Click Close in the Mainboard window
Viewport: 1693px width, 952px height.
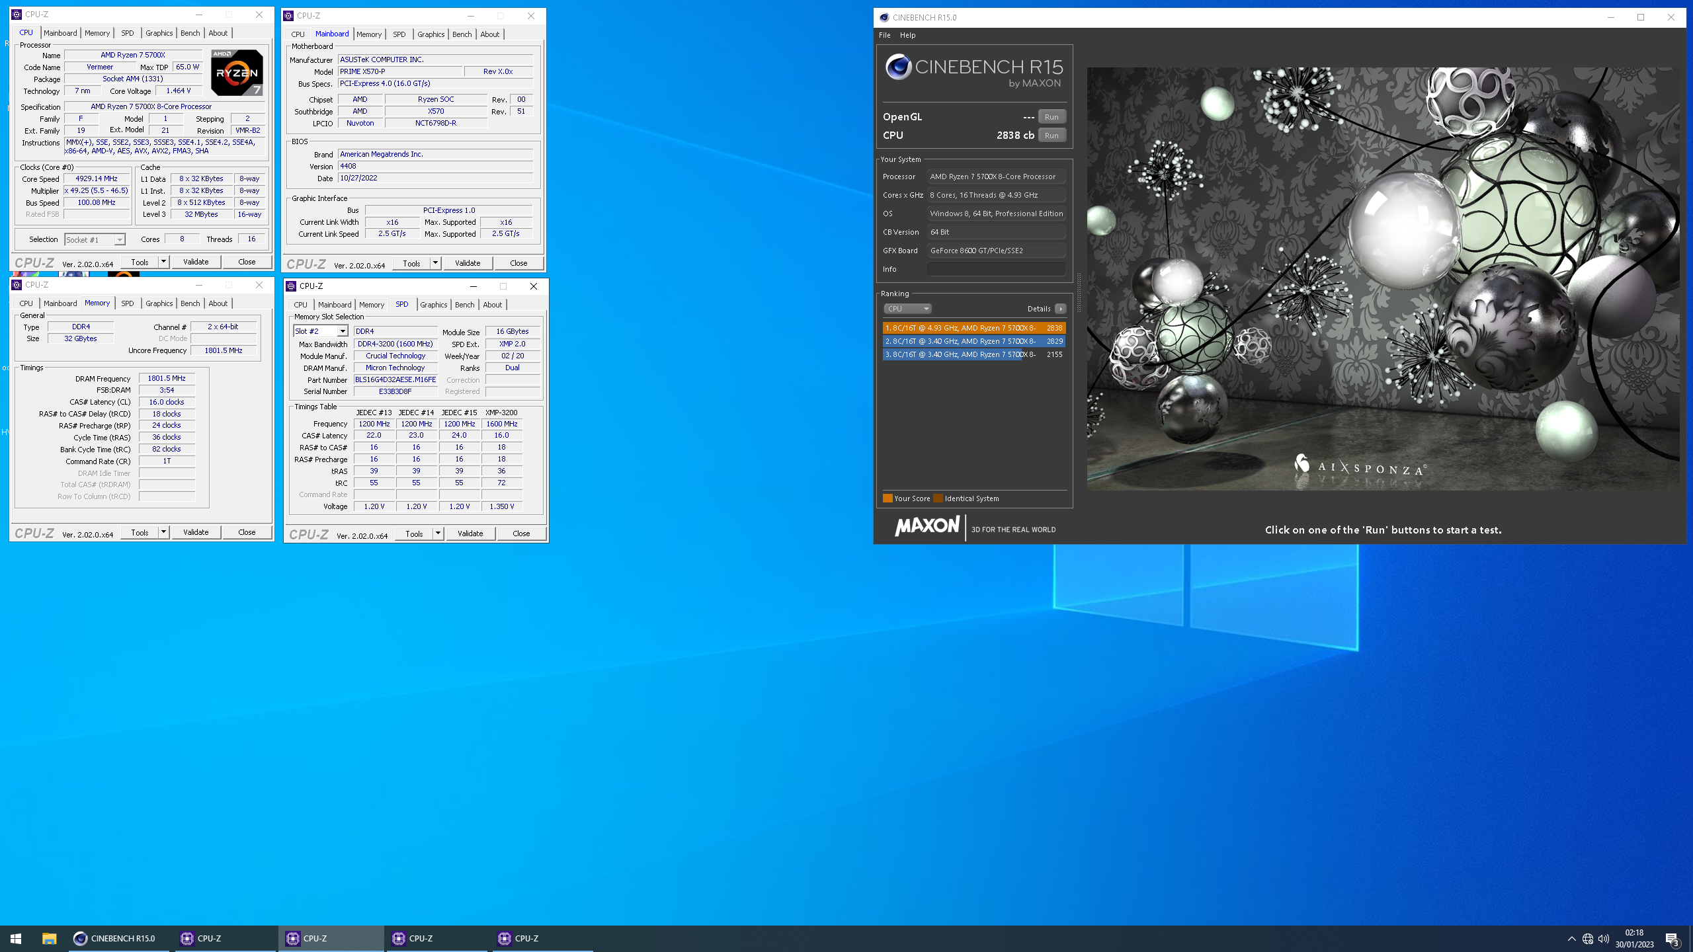[518, 263]
